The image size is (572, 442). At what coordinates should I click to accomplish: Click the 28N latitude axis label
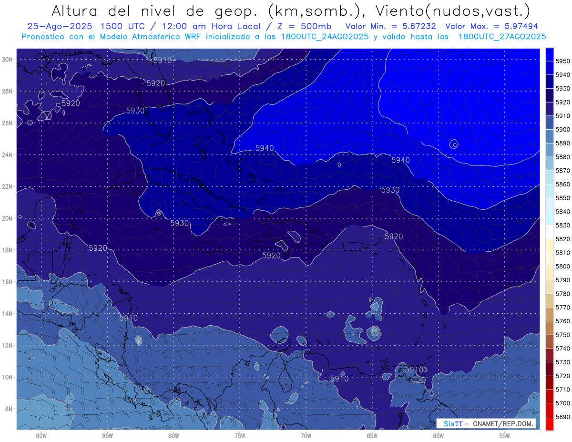[x=8, y=91]
